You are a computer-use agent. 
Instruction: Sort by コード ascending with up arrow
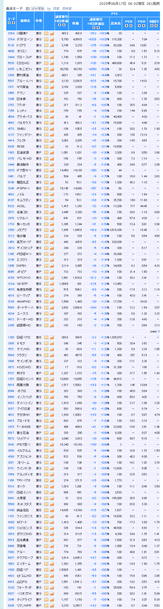click(x=9, y=23)
